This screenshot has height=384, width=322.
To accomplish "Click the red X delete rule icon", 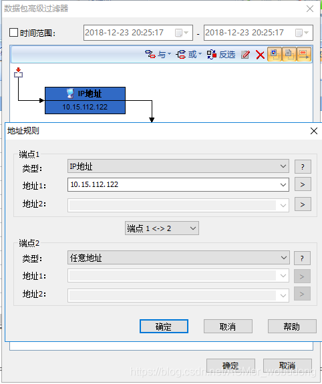I will (x=260, y=54).
